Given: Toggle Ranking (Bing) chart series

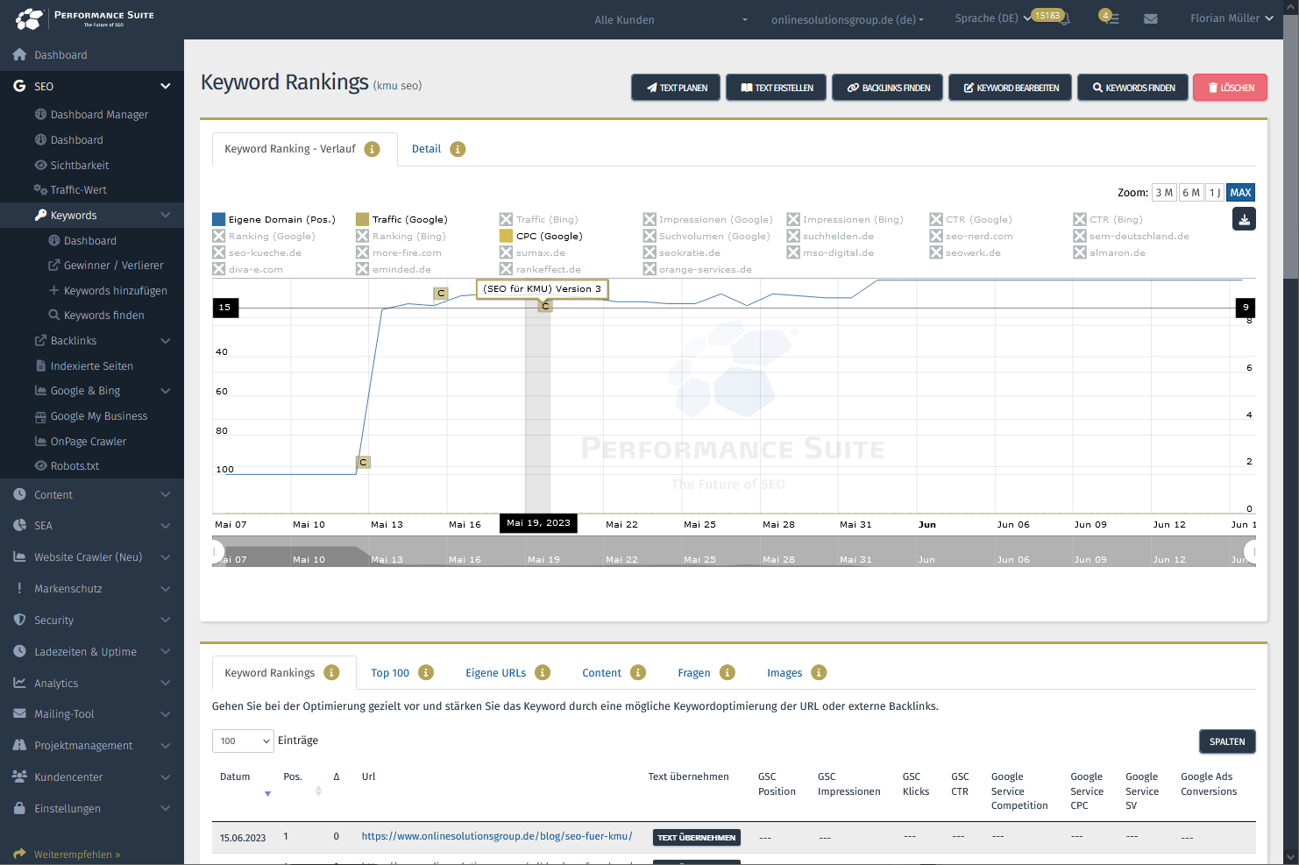Looking at the screenshot, I should (362, 236).
